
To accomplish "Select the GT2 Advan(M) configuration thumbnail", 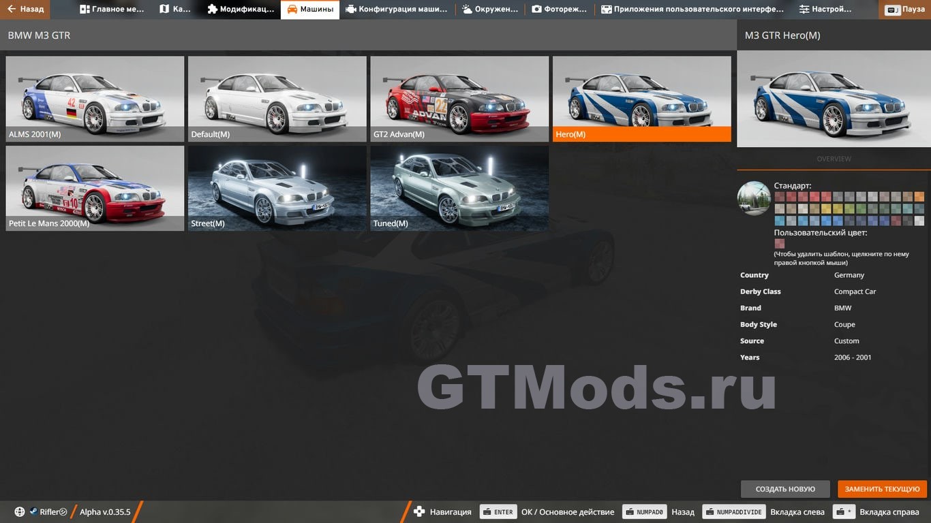I will [459, 99].
